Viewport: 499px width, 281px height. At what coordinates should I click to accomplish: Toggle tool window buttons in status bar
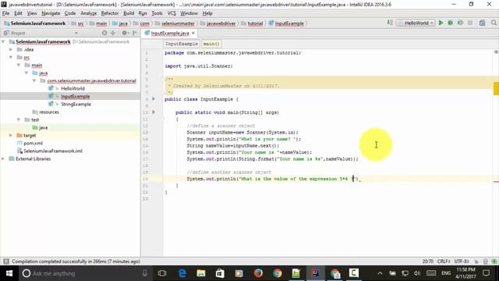tap(5, 261)
